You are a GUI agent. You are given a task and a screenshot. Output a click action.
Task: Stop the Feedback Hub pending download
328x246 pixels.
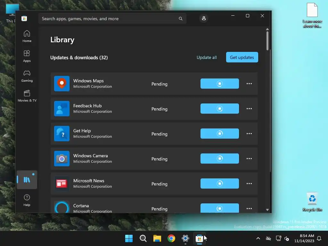tap(220, 109)
